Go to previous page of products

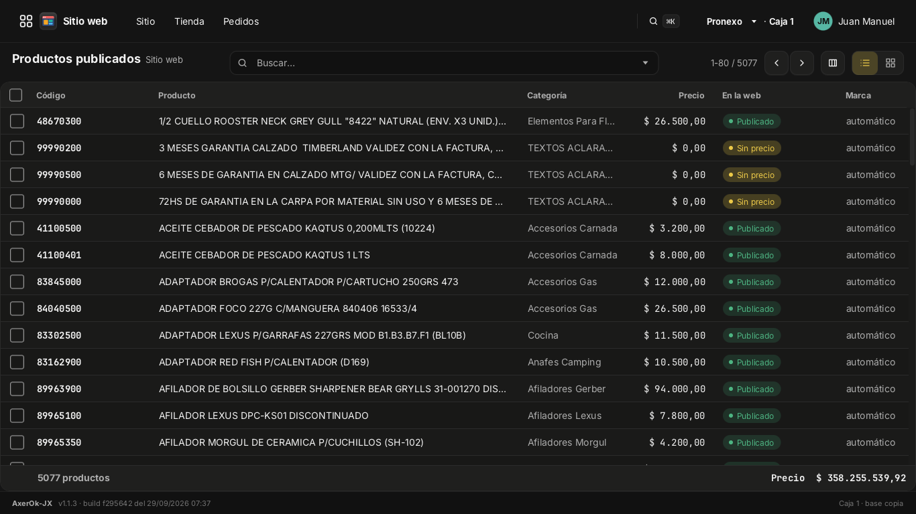[x=777, y=63]
